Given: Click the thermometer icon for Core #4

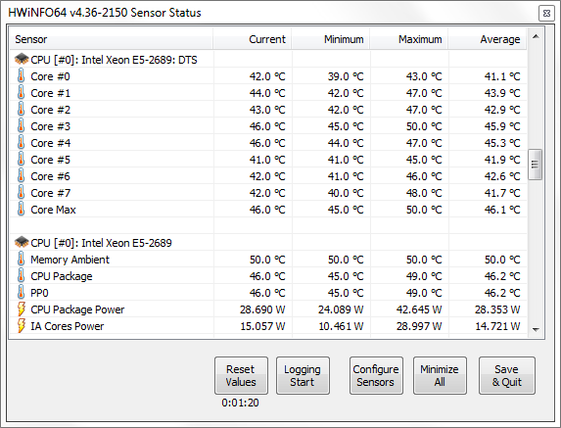Looking at the screenshot, I should 22,142.
